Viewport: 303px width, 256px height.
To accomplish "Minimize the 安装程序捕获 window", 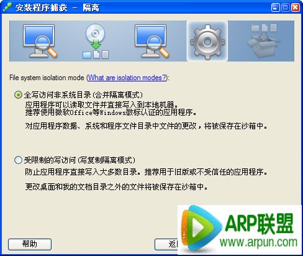I will point(275,7).
